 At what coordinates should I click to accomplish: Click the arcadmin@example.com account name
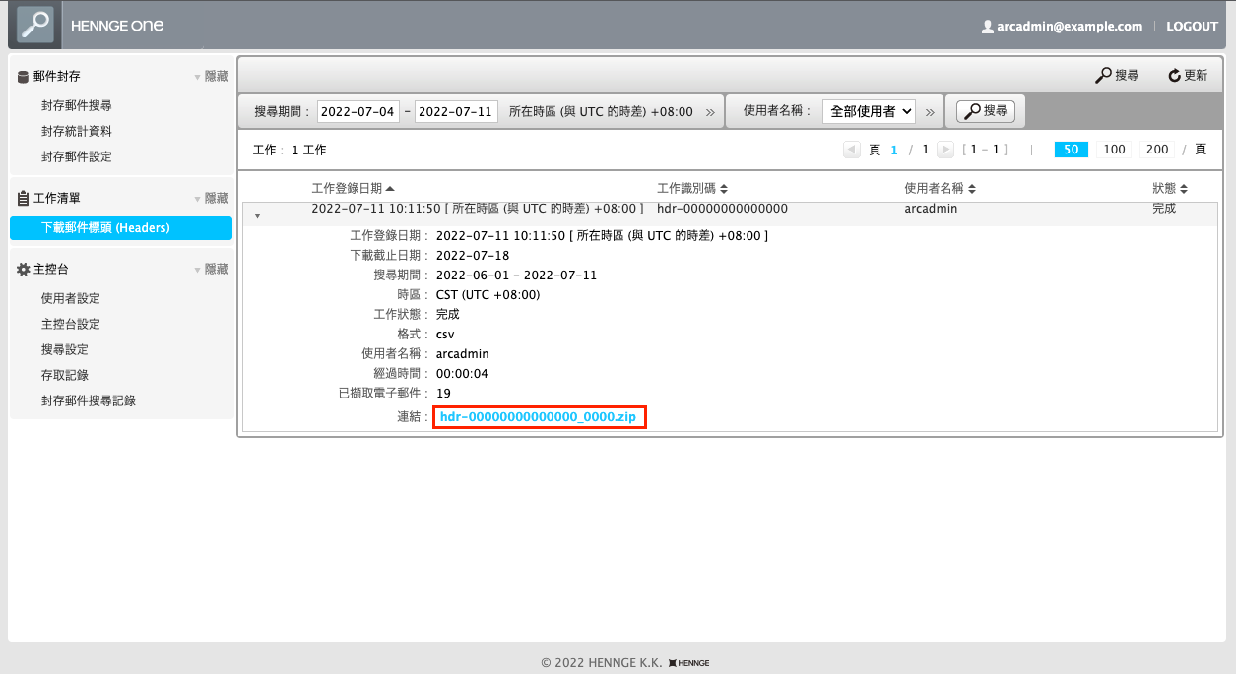(1070, 27)
